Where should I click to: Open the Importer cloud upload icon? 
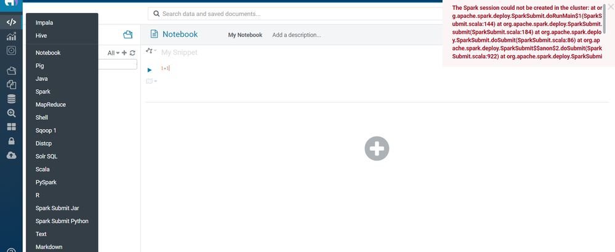coord(11,156)
